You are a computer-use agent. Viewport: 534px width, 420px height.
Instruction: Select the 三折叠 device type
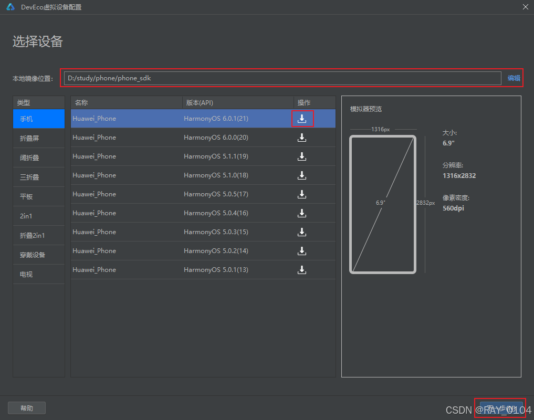click(39, 177)
